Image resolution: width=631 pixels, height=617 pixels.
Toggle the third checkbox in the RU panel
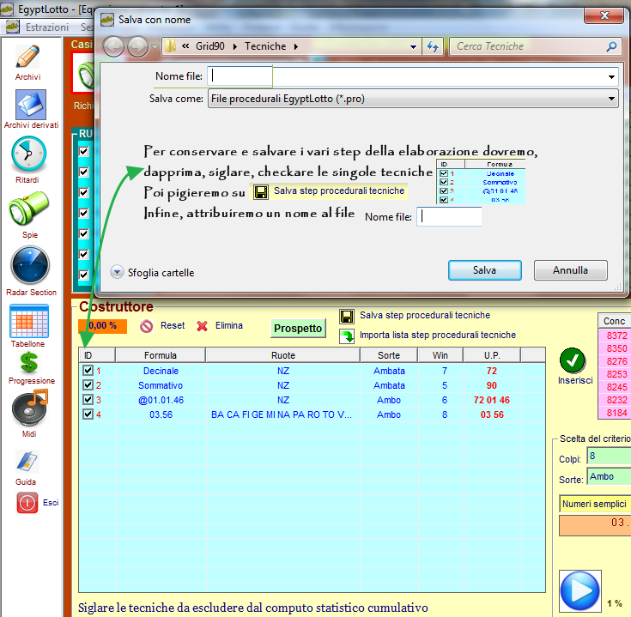coord(84,192)
